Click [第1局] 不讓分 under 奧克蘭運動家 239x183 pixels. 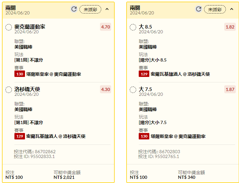[29, 60]
